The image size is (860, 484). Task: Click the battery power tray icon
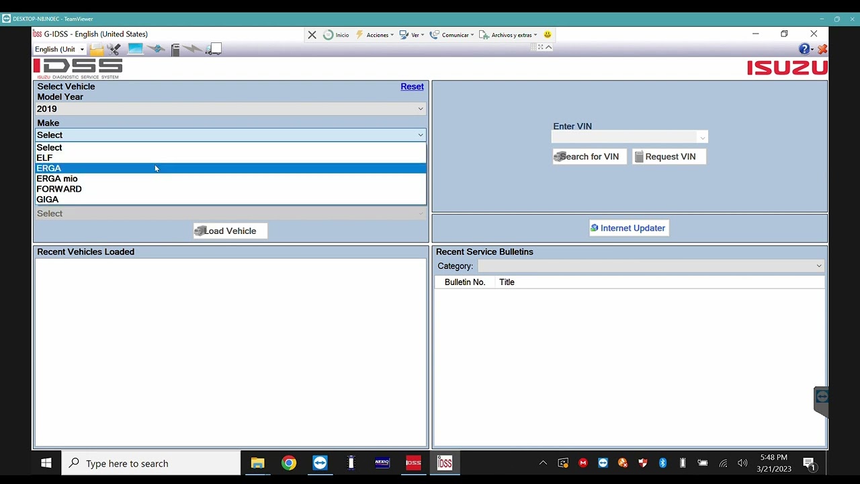(x=703, y=463)
